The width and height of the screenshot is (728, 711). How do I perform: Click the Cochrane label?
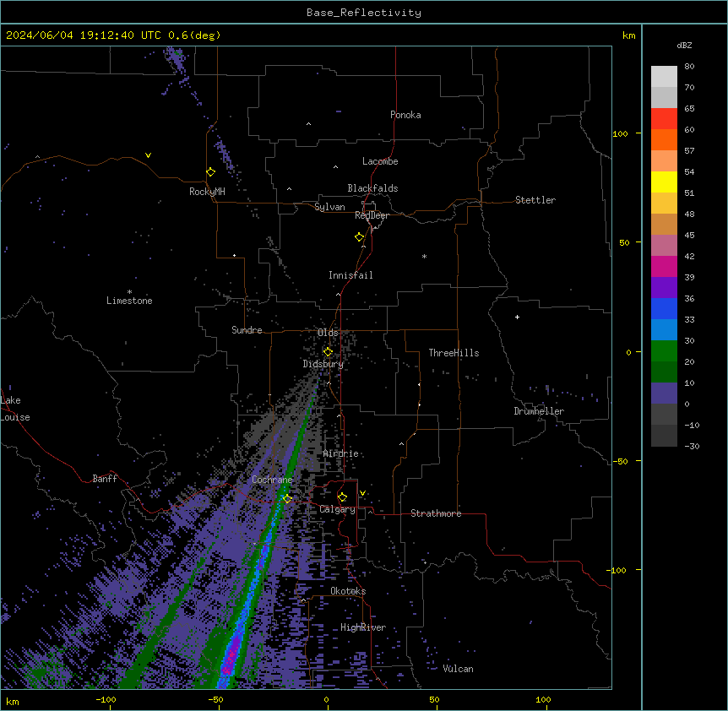(272, 480)
